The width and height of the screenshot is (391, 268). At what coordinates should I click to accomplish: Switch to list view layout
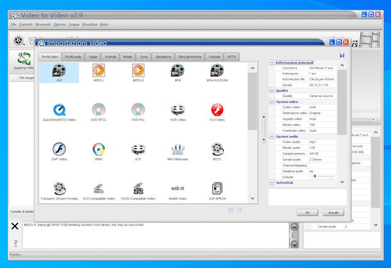tap(239, 210)
